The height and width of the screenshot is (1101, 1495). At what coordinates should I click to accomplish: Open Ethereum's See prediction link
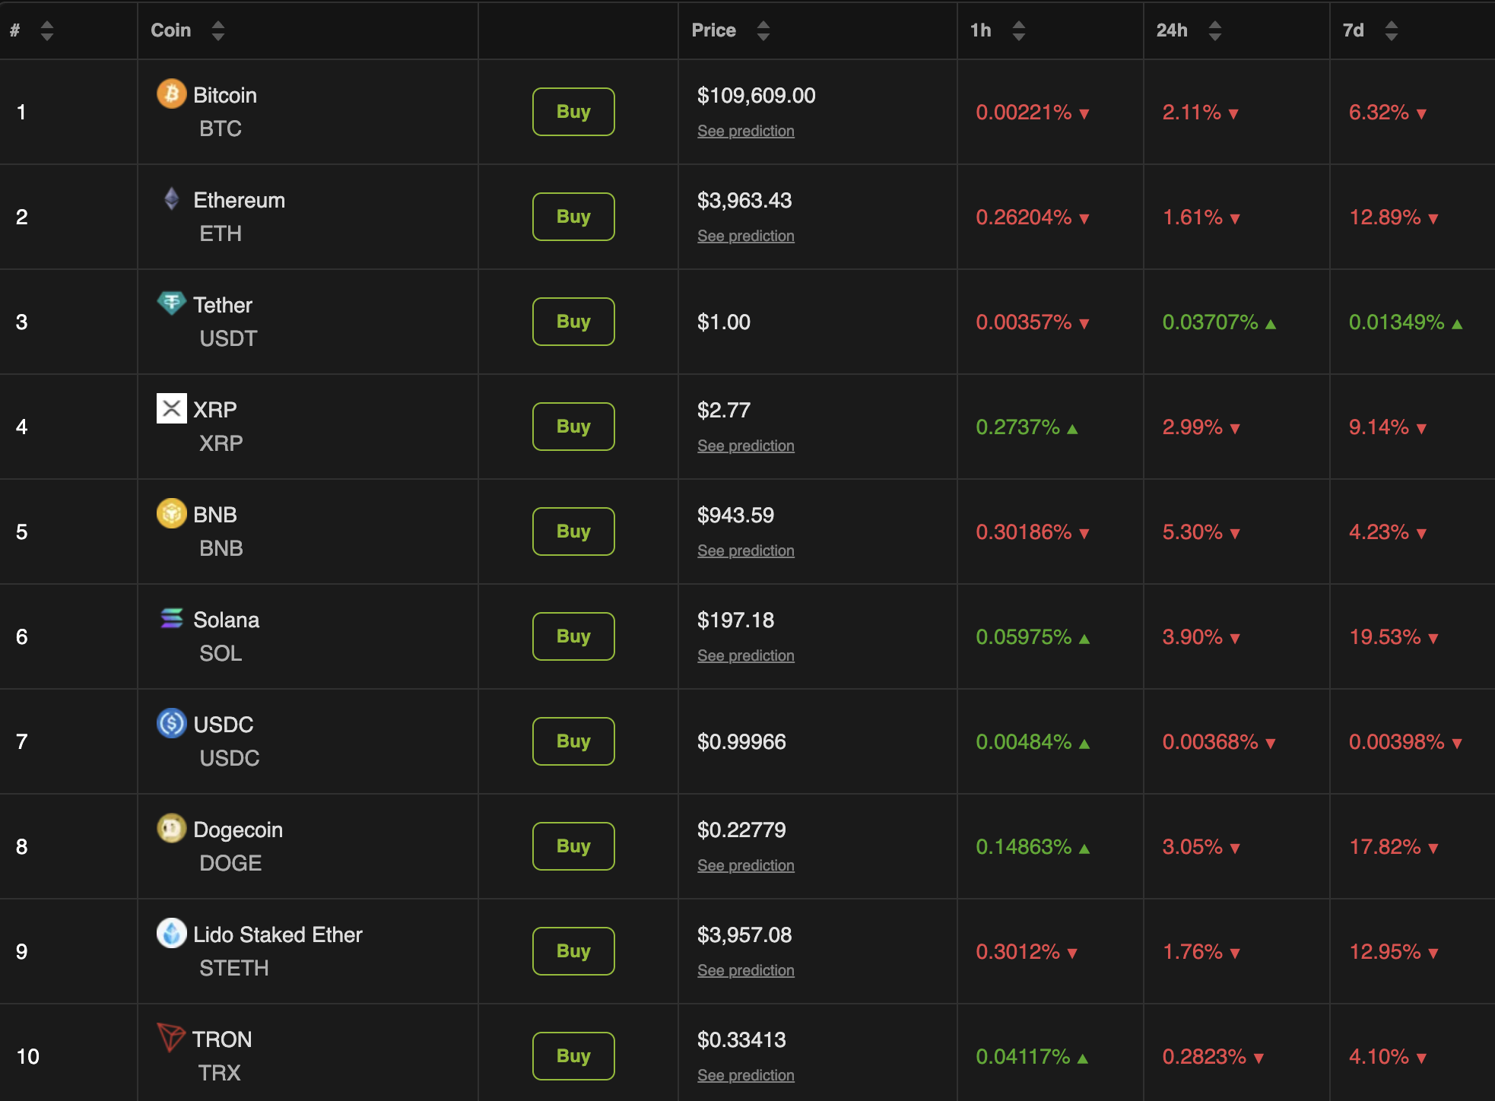coord(745,236)
